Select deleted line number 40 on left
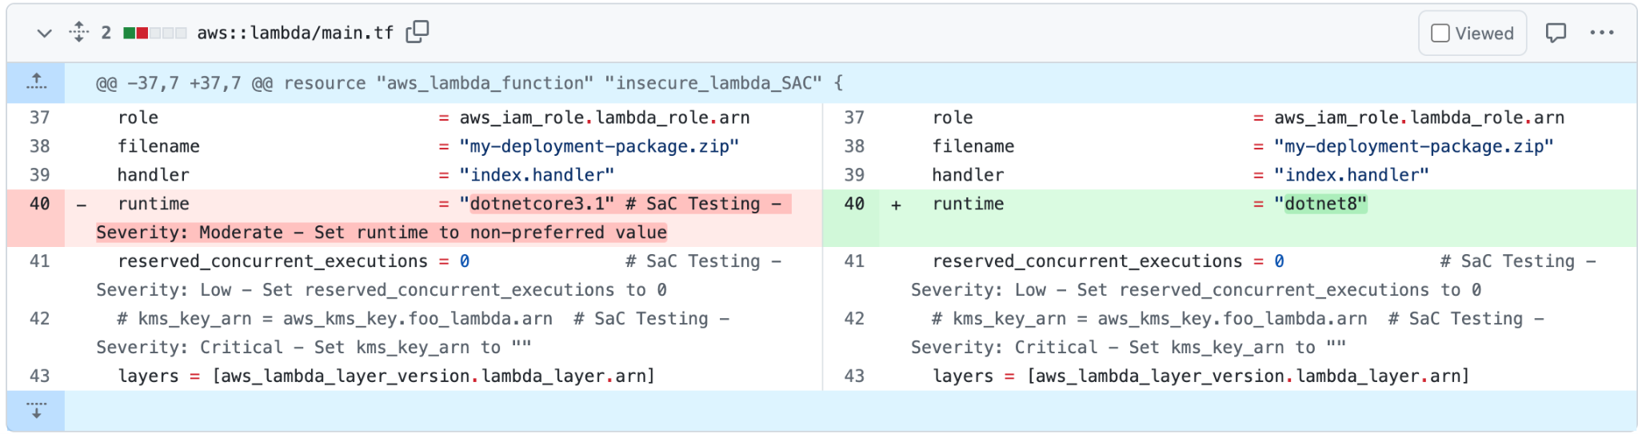Screen dimensions: 1638x434 pos(39,204)
